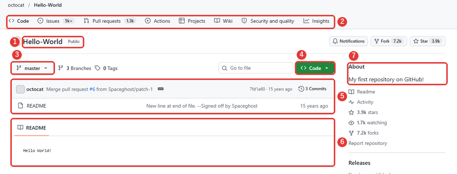Open the Wiki tab
This screenshot has height=174, width=457.
pyautogui.click(x=223, y=21)
